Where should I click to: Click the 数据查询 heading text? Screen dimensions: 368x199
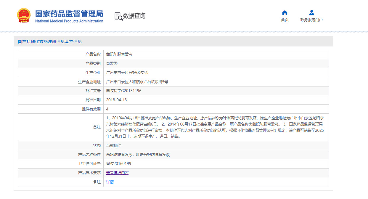(x=134, y=16)
